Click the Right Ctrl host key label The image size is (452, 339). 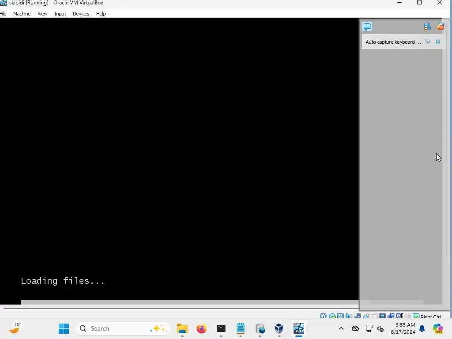431,316
